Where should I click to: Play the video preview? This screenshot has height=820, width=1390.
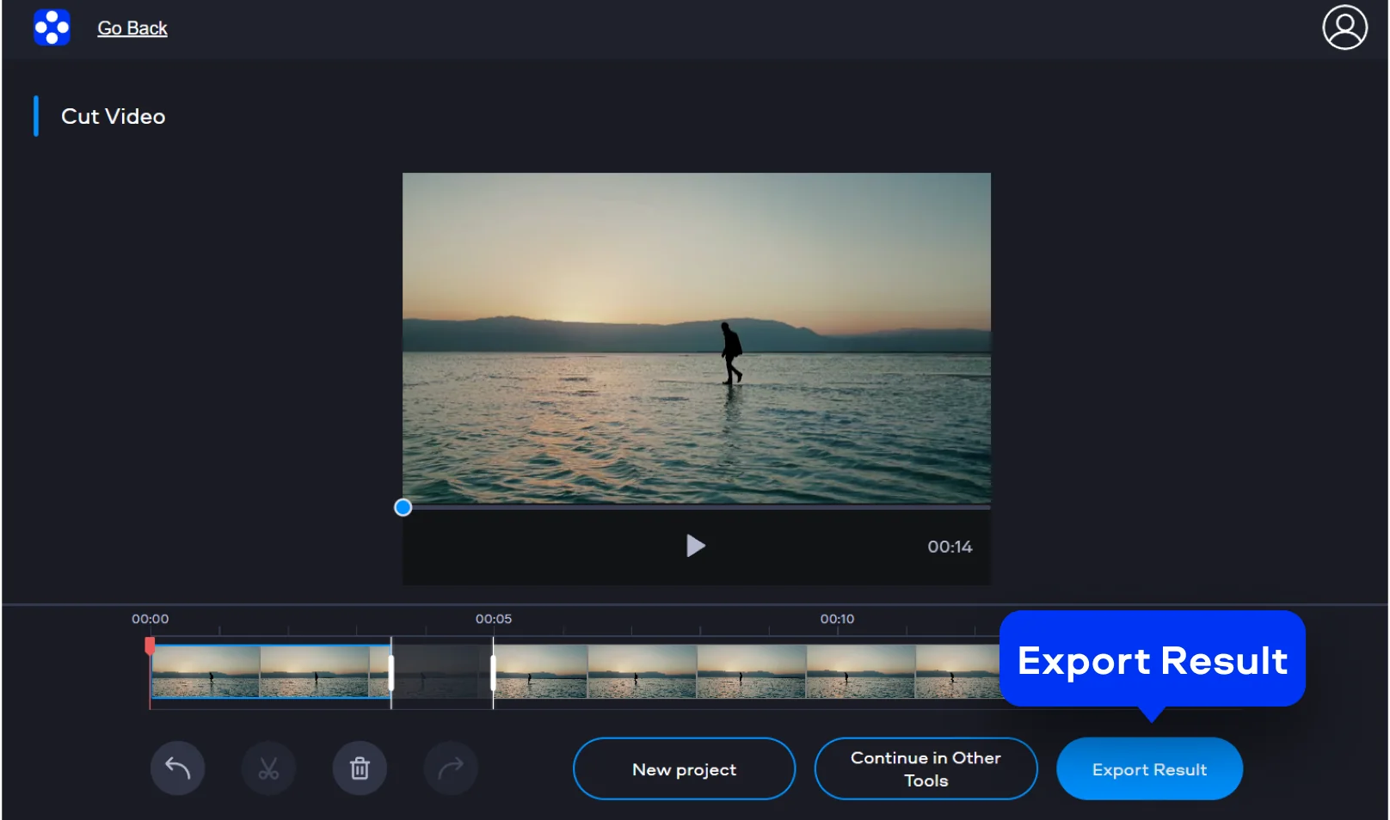695,546
